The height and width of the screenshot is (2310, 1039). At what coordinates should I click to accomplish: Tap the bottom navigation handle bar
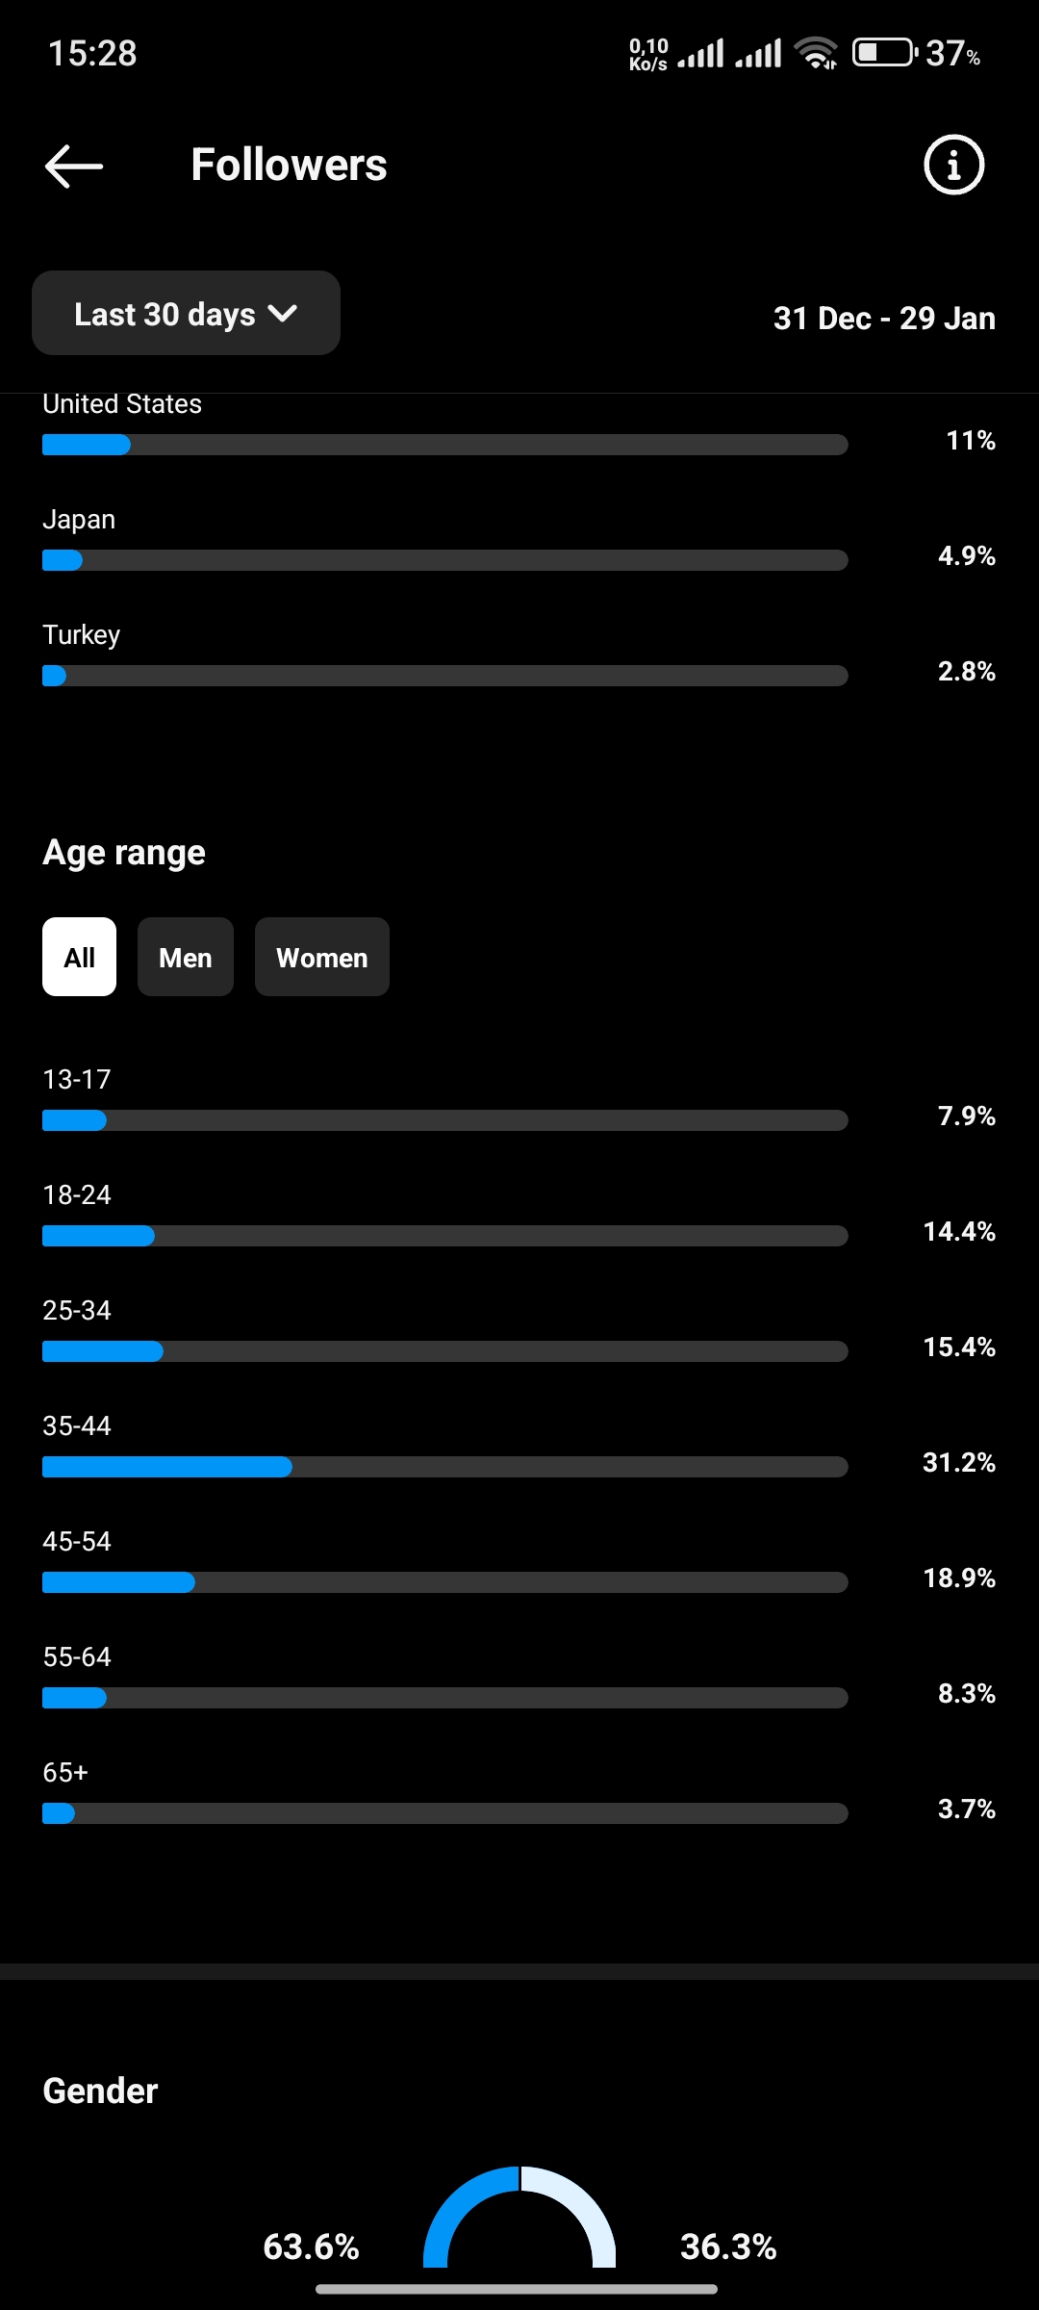pos(517,2289)
